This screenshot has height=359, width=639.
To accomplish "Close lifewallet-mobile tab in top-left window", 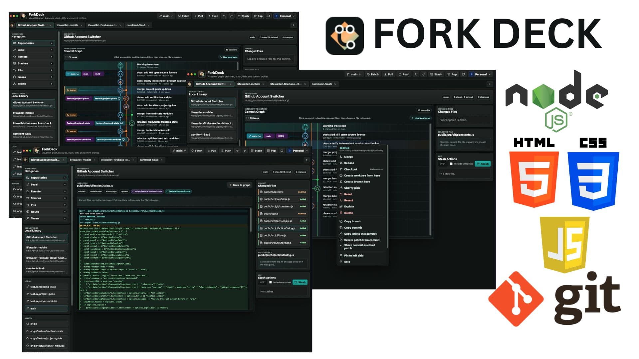I will (x=81, y=25).
